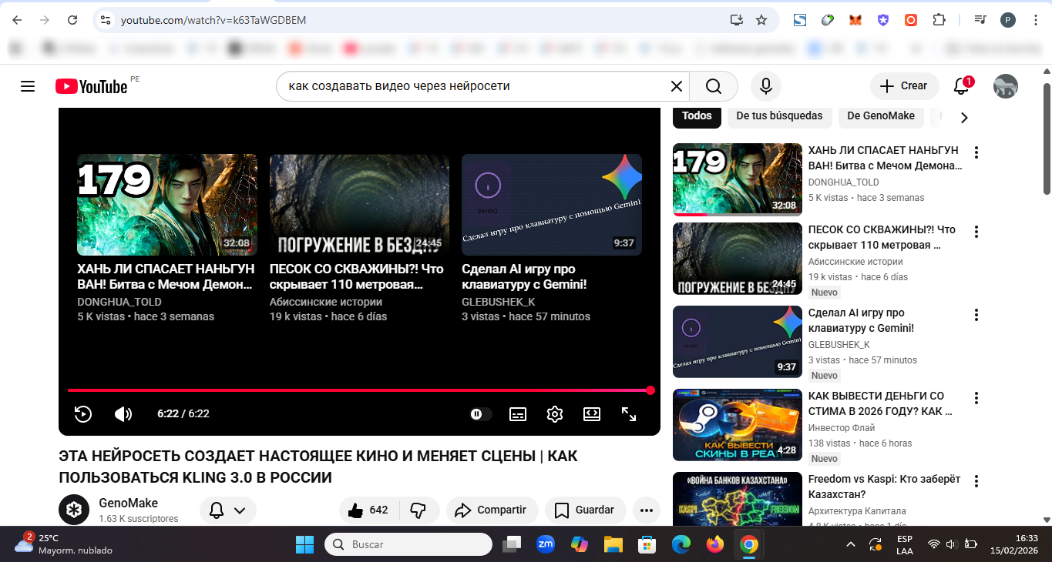Open the GenoMake channel name
Viewport: 1052px width, 562px height.
pyautogui.click(x=128, y=503)
